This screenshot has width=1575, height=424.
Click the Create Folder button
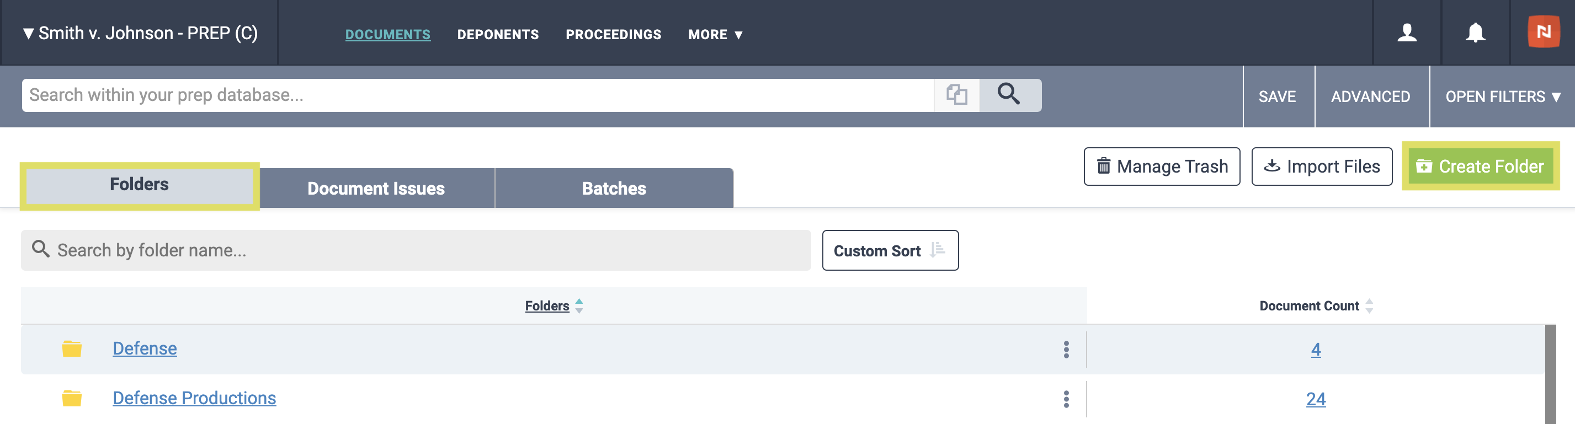pyautogui.click(x=1480, y=166)
